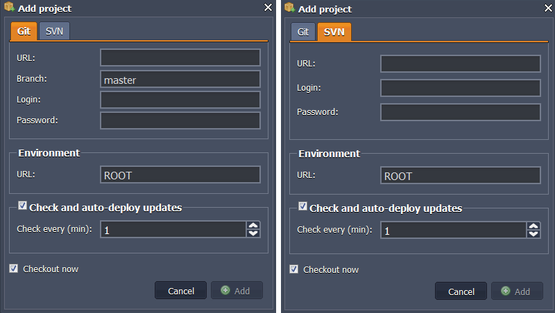This screenshot has height=313, width=555.
Task: Switch to SVN tab in left dialog
Action: click(x=54, y=31)
